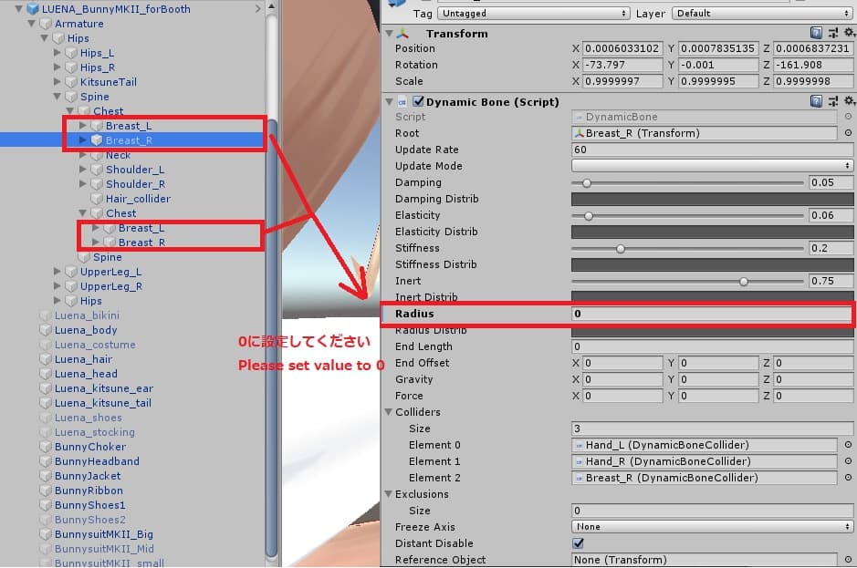
Task: Open object picker for Root field
Action: (x=848, y=133)
